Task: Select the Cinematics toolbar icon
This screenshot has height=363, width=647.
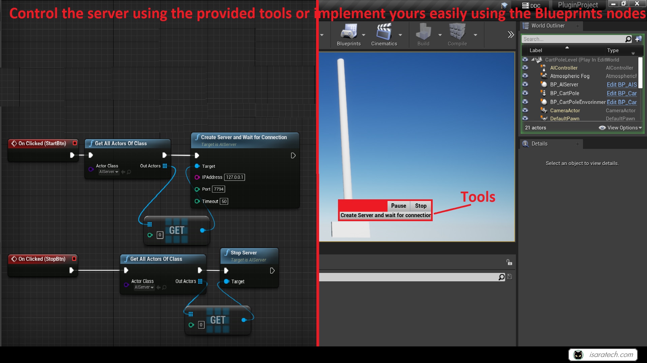Action: tap(385, 34)
